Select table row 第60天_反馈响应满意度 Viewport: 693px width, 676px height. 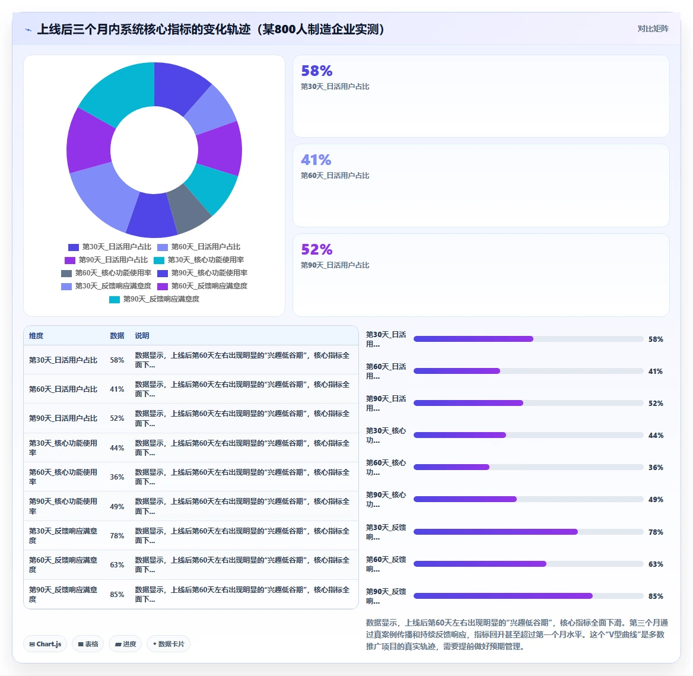(x=191, y=564)
